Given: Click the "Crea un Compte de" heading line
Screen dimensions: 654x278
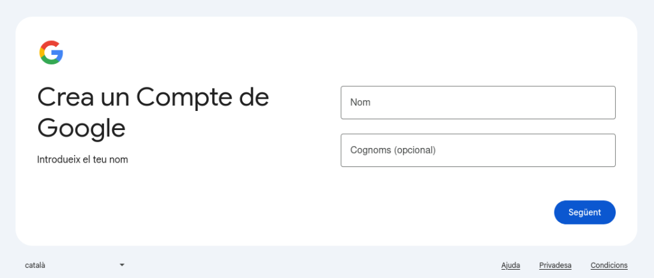Looking at the screenshot, I should click(153, 98).
